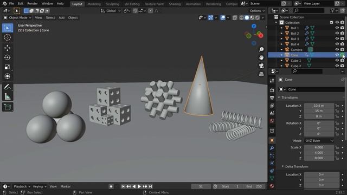Click the Pan view hand icon

(261, 57)
